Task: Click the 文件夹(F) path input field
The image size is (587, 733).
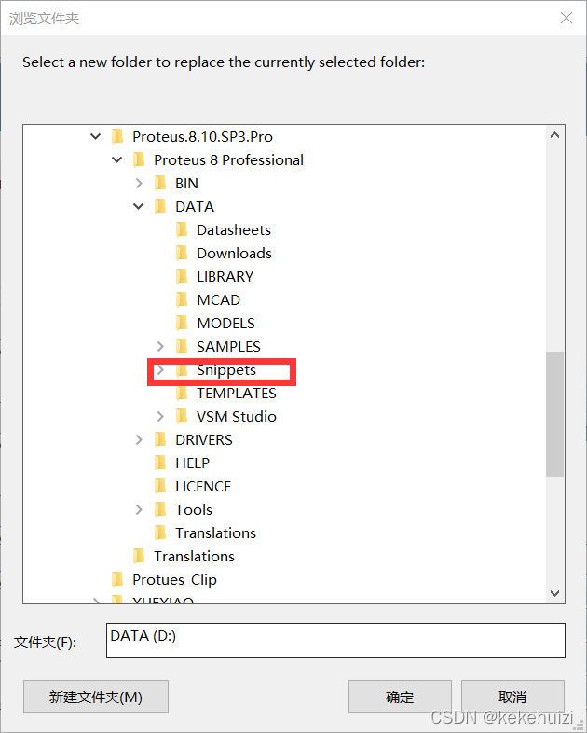Action: coord(335,641)
